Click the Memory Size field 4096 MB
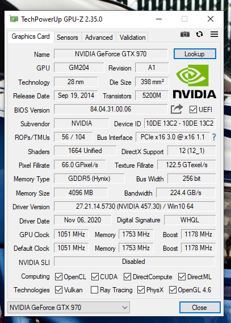The height and width of the screenshot is (323, 231). [x=81, y=193]
